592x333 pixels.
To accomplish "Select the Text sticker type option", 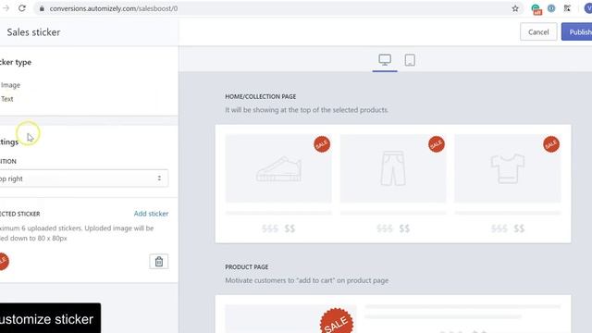I will pyautogui.click(x=6, y=99).
